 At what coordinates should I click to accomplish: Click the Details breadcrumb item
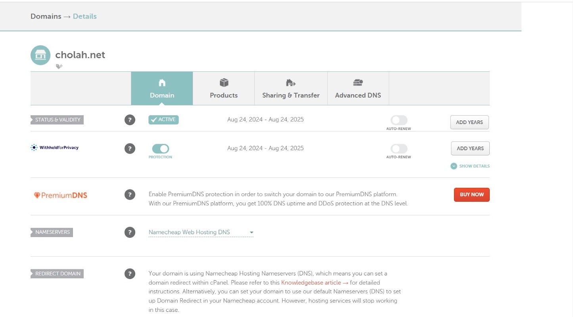tap(85, 16)
